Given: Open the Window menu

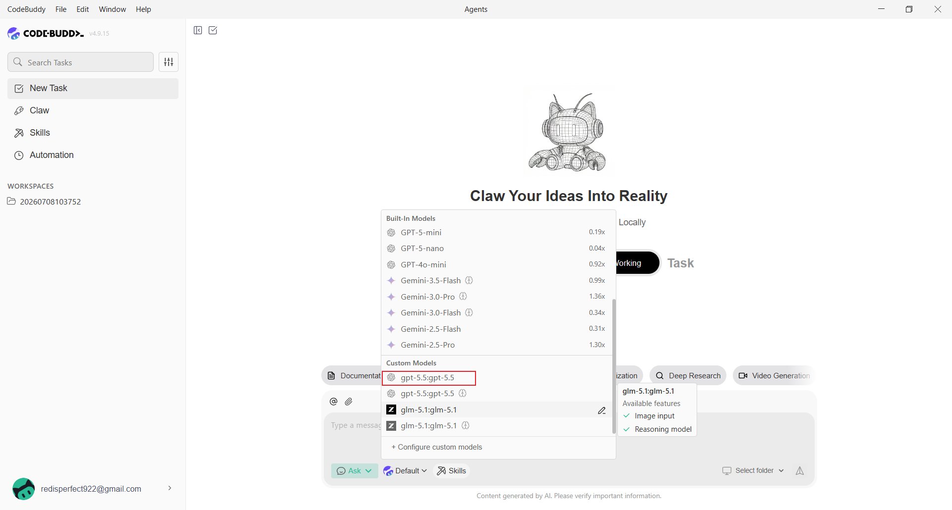Looking at the screenshot, I should pos(113,9).
